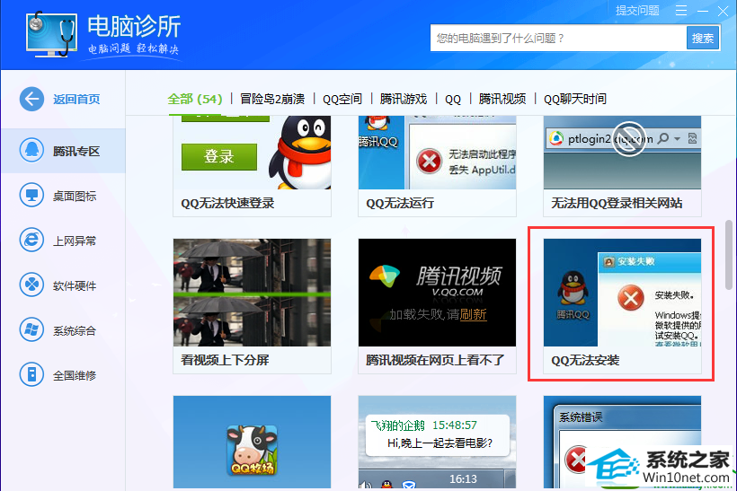Click 上网异常 label in sidebar
Viewport: 737px width, 491px height.
75,241
